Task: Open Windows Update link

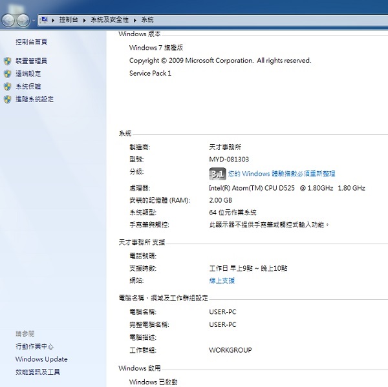Action: (x=41, y=359)
